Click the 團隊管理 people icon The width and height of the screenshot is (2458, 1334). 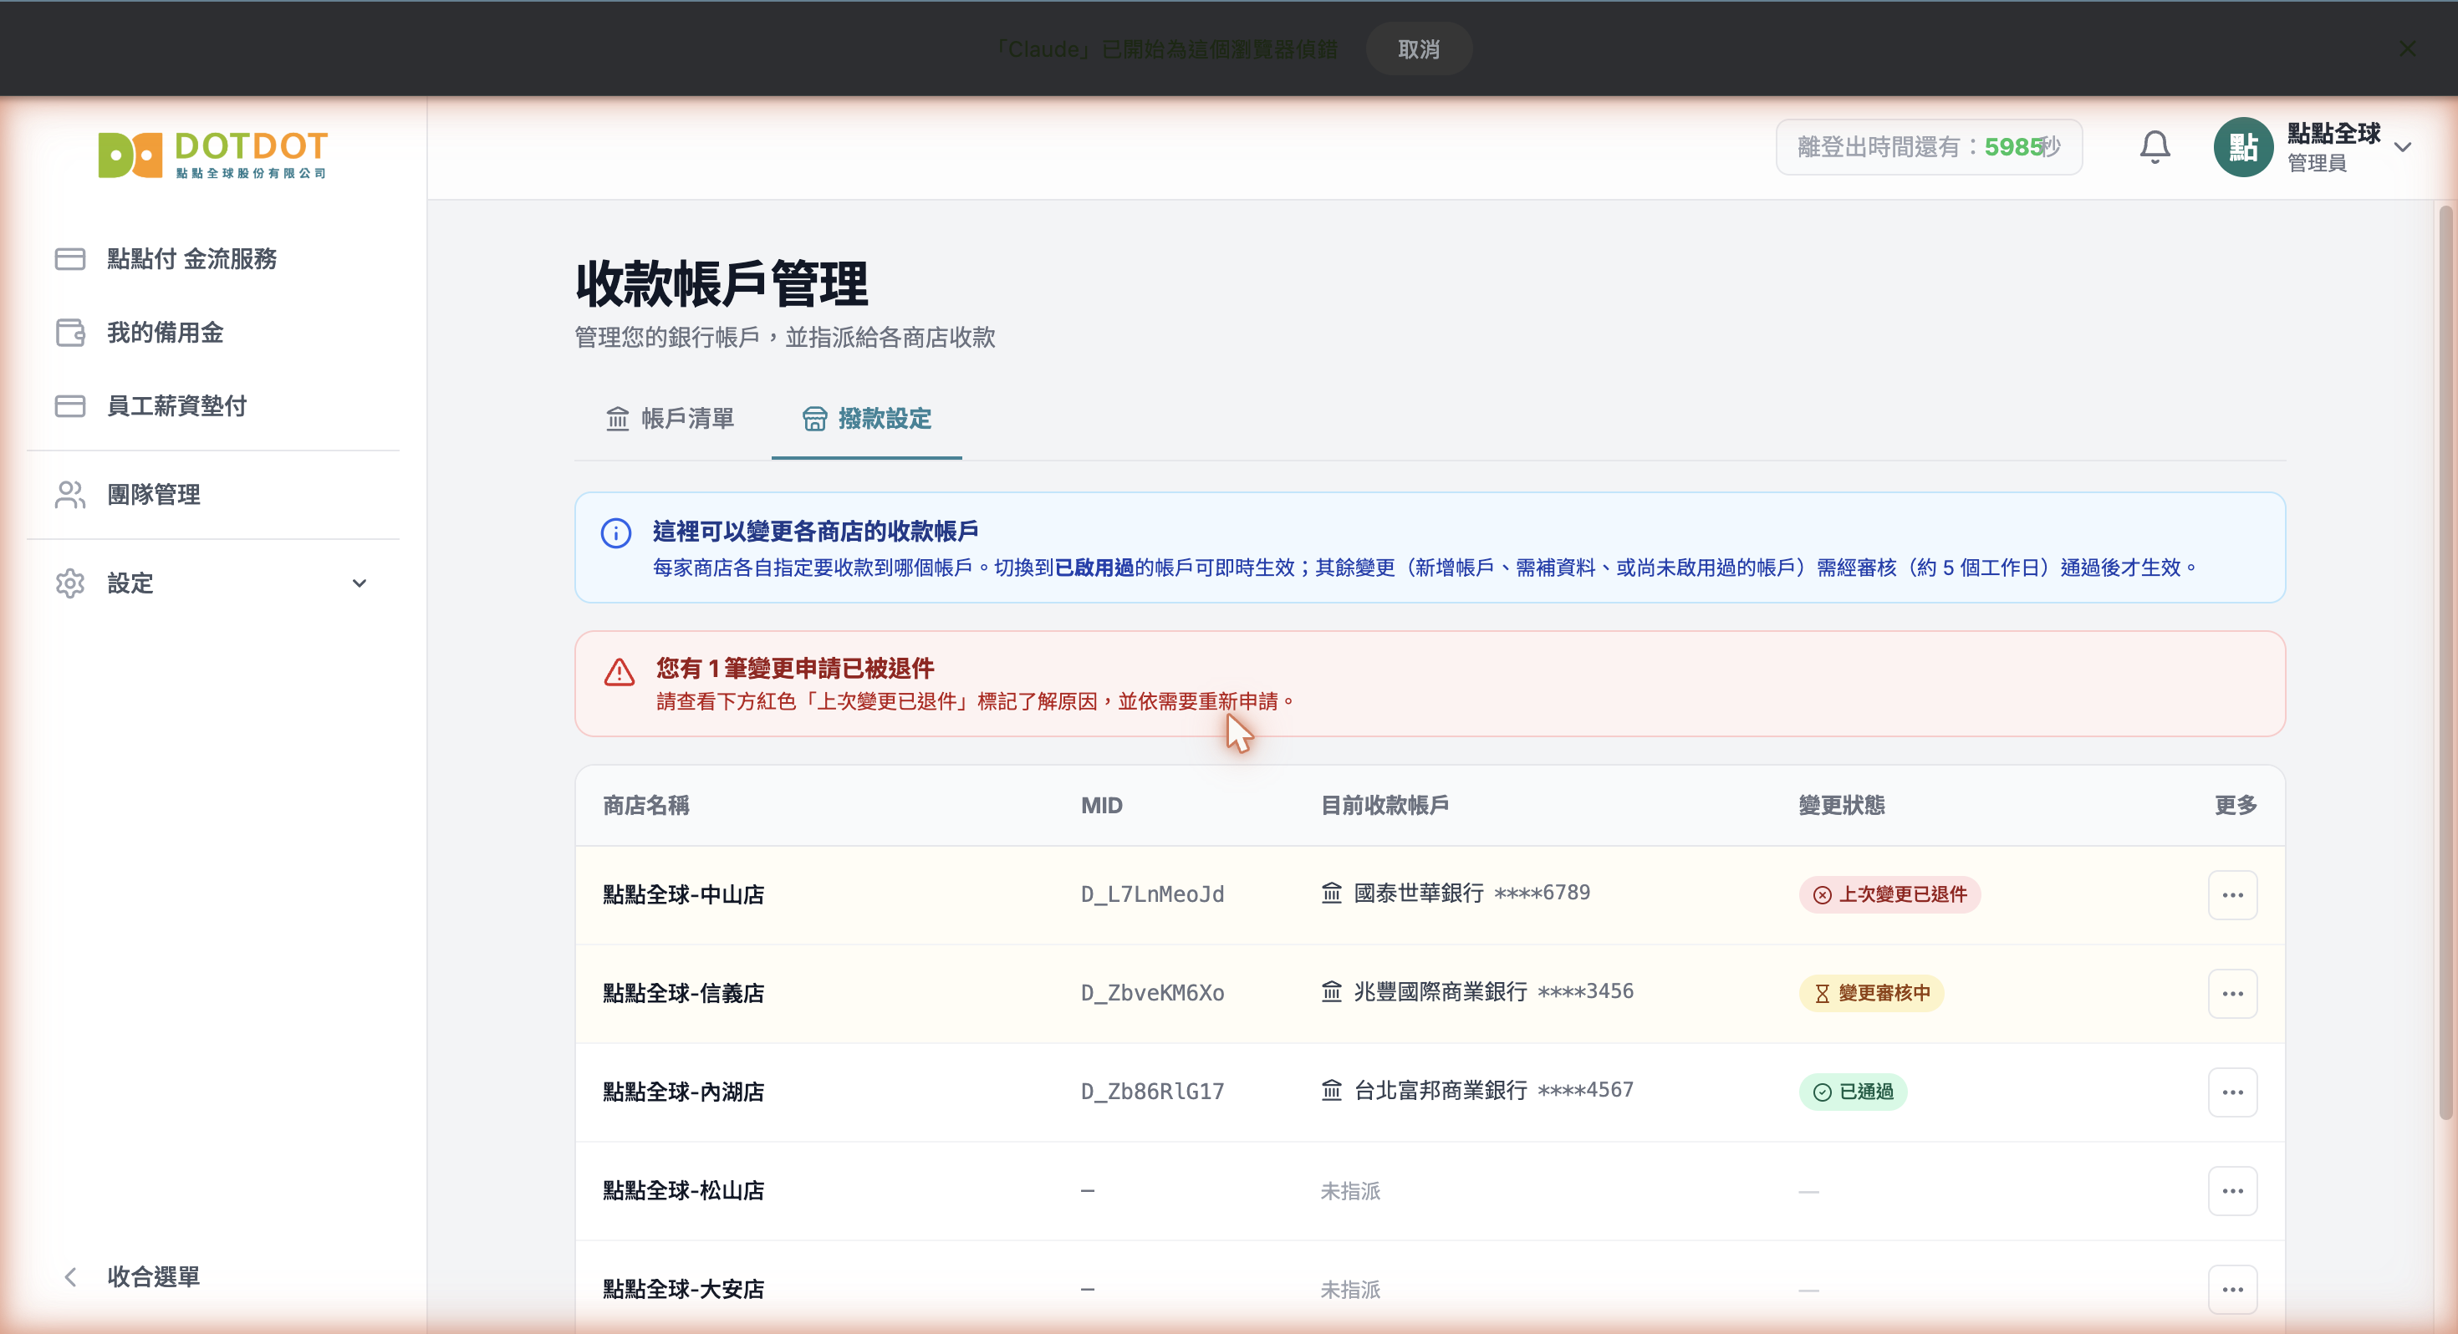click(x=69, y=494)
